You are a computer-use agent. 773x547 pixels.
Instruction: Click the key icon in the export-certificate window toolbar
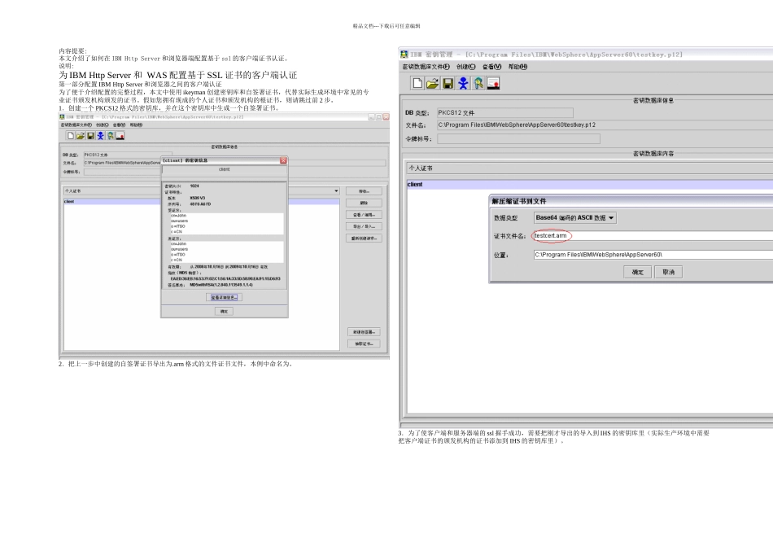[x=478, y=83]
